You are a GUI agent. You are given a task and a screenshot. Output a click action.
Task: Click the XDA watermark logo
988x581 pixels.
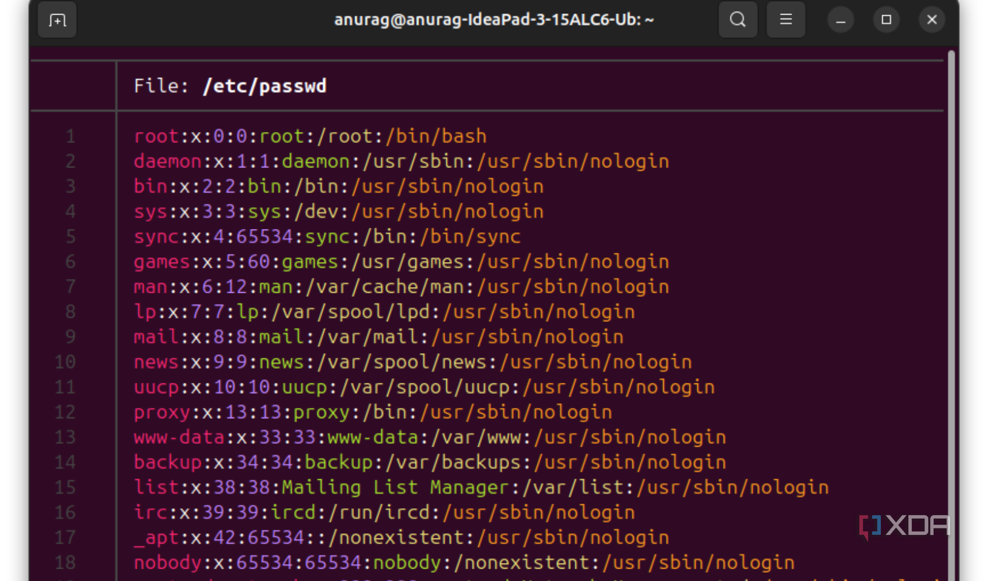point(903,527)
